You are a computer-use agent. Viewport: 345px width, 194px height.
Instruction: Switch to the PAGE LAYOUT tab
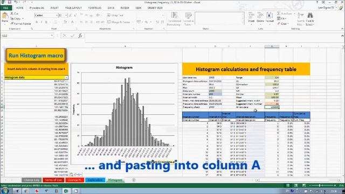(73, 8)
